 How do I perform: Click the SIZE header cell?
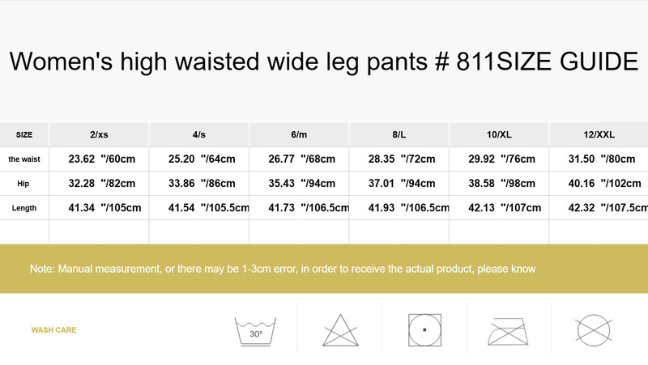click(x=24, y=135)
